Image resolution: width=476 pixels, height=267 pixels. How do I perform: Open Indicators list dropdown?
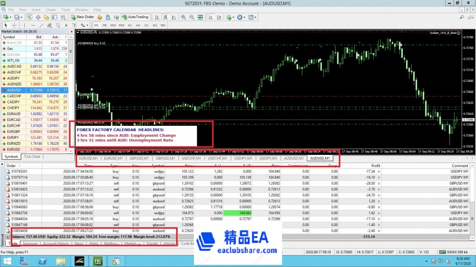coord(230,17)
